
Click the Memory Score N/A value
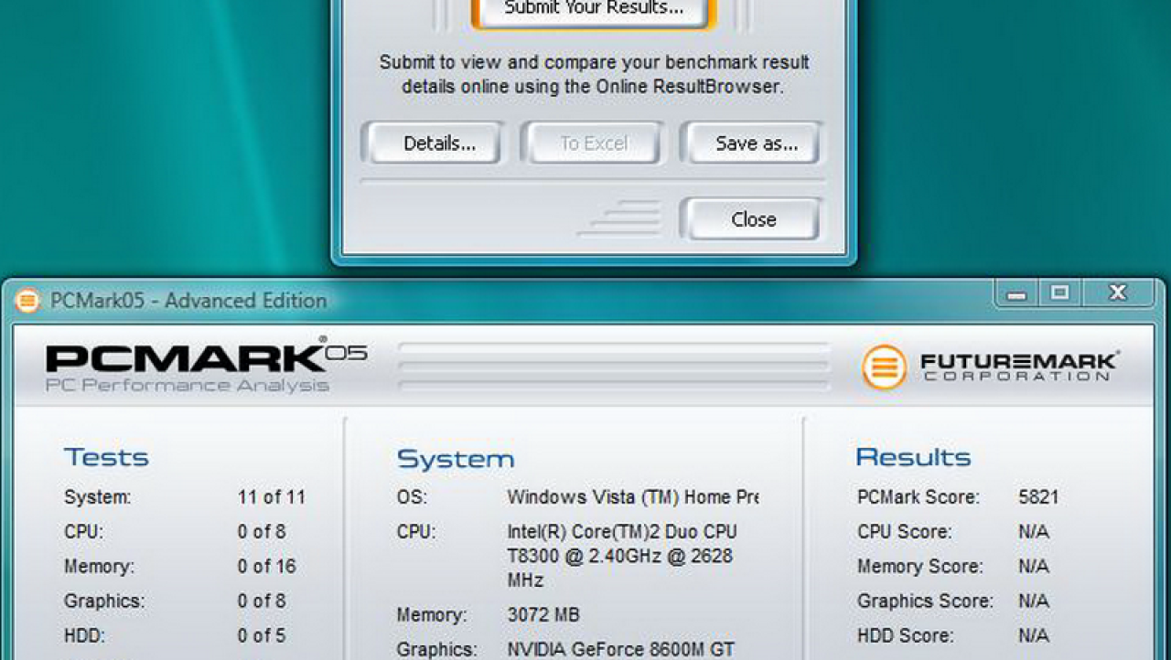click(1034, 567)
